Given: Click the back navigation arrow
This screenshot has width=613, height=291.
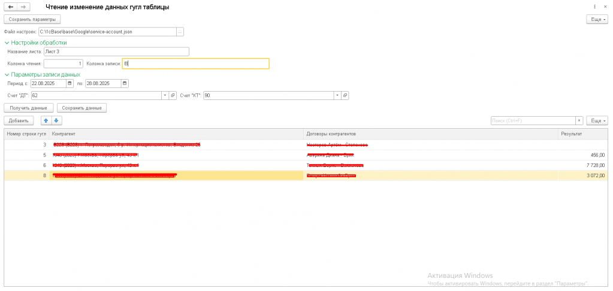Looking at the screenshot, I should tap(11, 7).
